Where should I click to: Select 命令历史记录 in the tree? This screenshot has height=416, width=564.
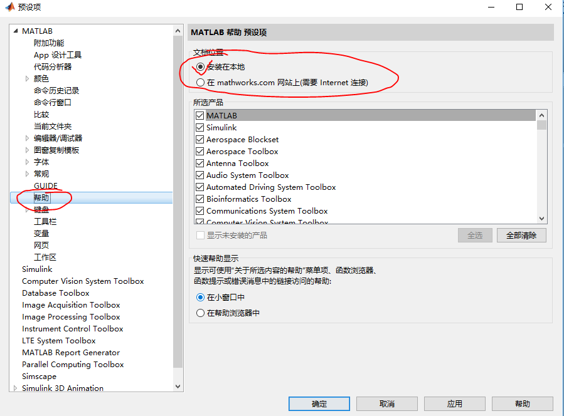point(56,90)
